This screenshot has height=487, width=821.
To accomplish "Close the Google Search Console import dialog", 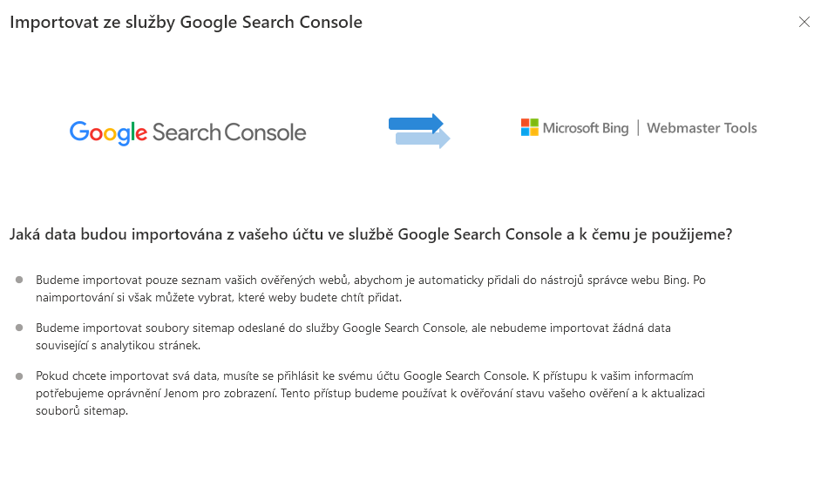I will (804, 23).
